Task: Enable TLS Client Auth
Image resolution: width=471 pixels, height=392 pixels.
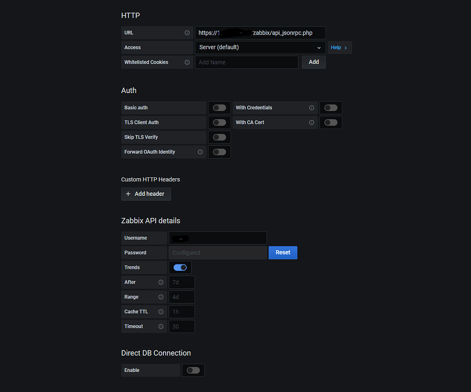Action: pyautogui.click(x=219, y=123)
